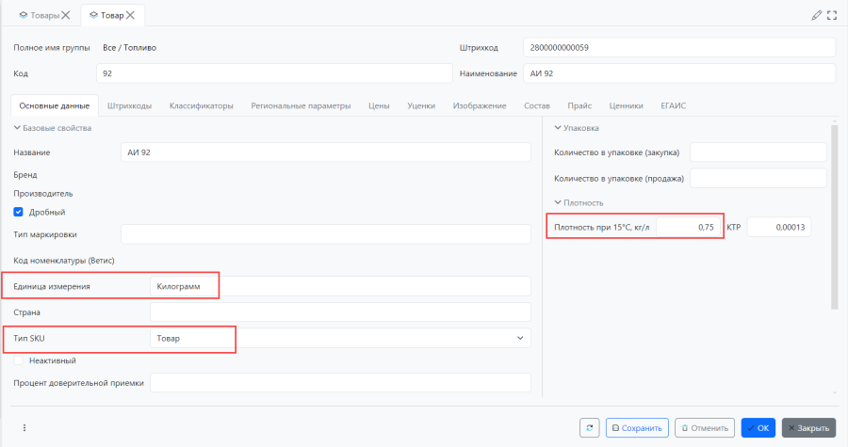This screenshot has height=447, width=848.
Task: Click the refresh icon button
Action: [589, 428]
